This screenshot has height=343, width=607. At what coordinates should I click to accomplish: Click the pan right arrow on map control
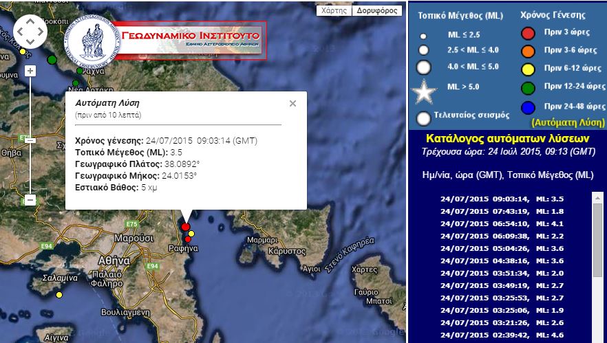tap(41, 32)
